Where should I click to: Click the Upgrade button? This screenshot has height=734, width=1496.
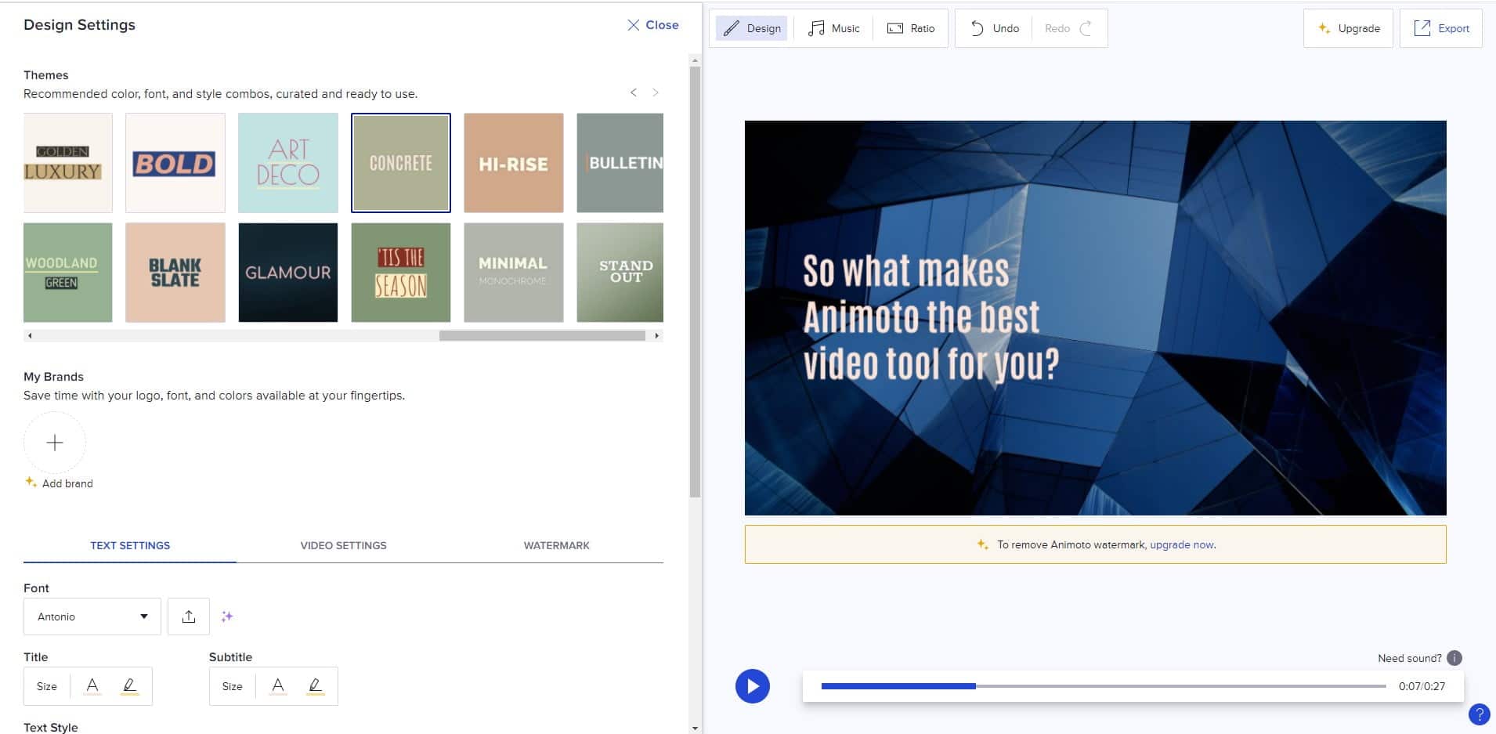(1348, 28)
